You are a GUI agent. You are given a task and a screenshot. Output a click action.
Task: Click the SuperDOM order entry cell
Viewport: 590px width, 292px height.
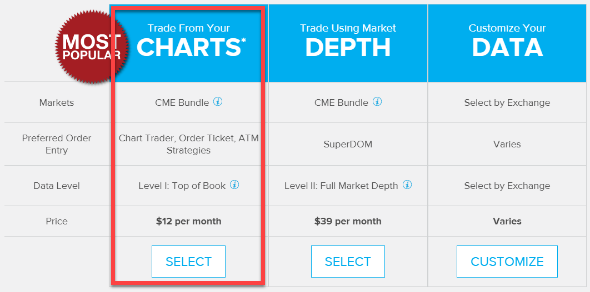(348, 144)
